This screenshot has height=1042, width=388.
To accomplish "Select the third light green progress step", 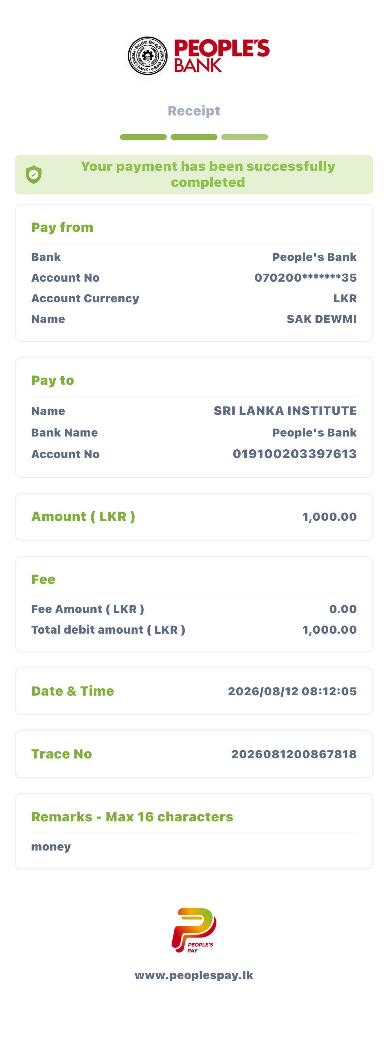I will click(x=245, y=137).
